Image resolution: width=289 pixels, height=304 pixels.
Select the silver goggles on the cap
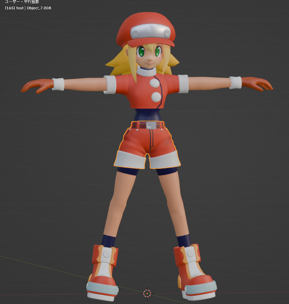click(150, 31)
